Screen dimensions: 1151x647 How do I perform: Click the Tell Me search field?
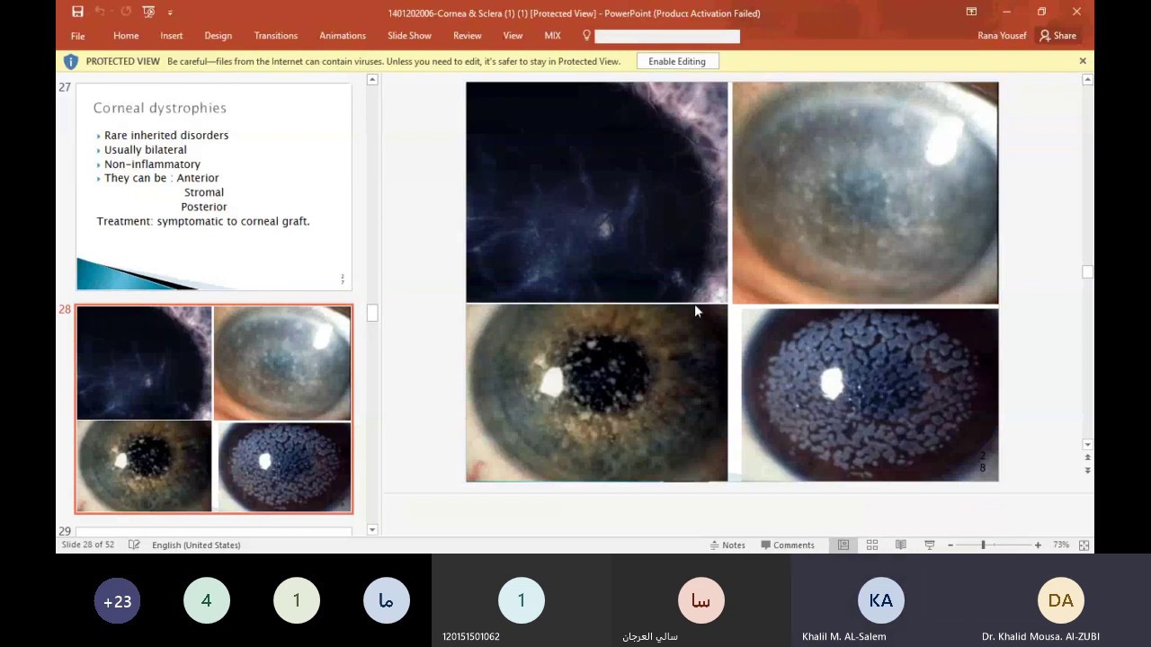pyautogui.click(x=667, y=36)
